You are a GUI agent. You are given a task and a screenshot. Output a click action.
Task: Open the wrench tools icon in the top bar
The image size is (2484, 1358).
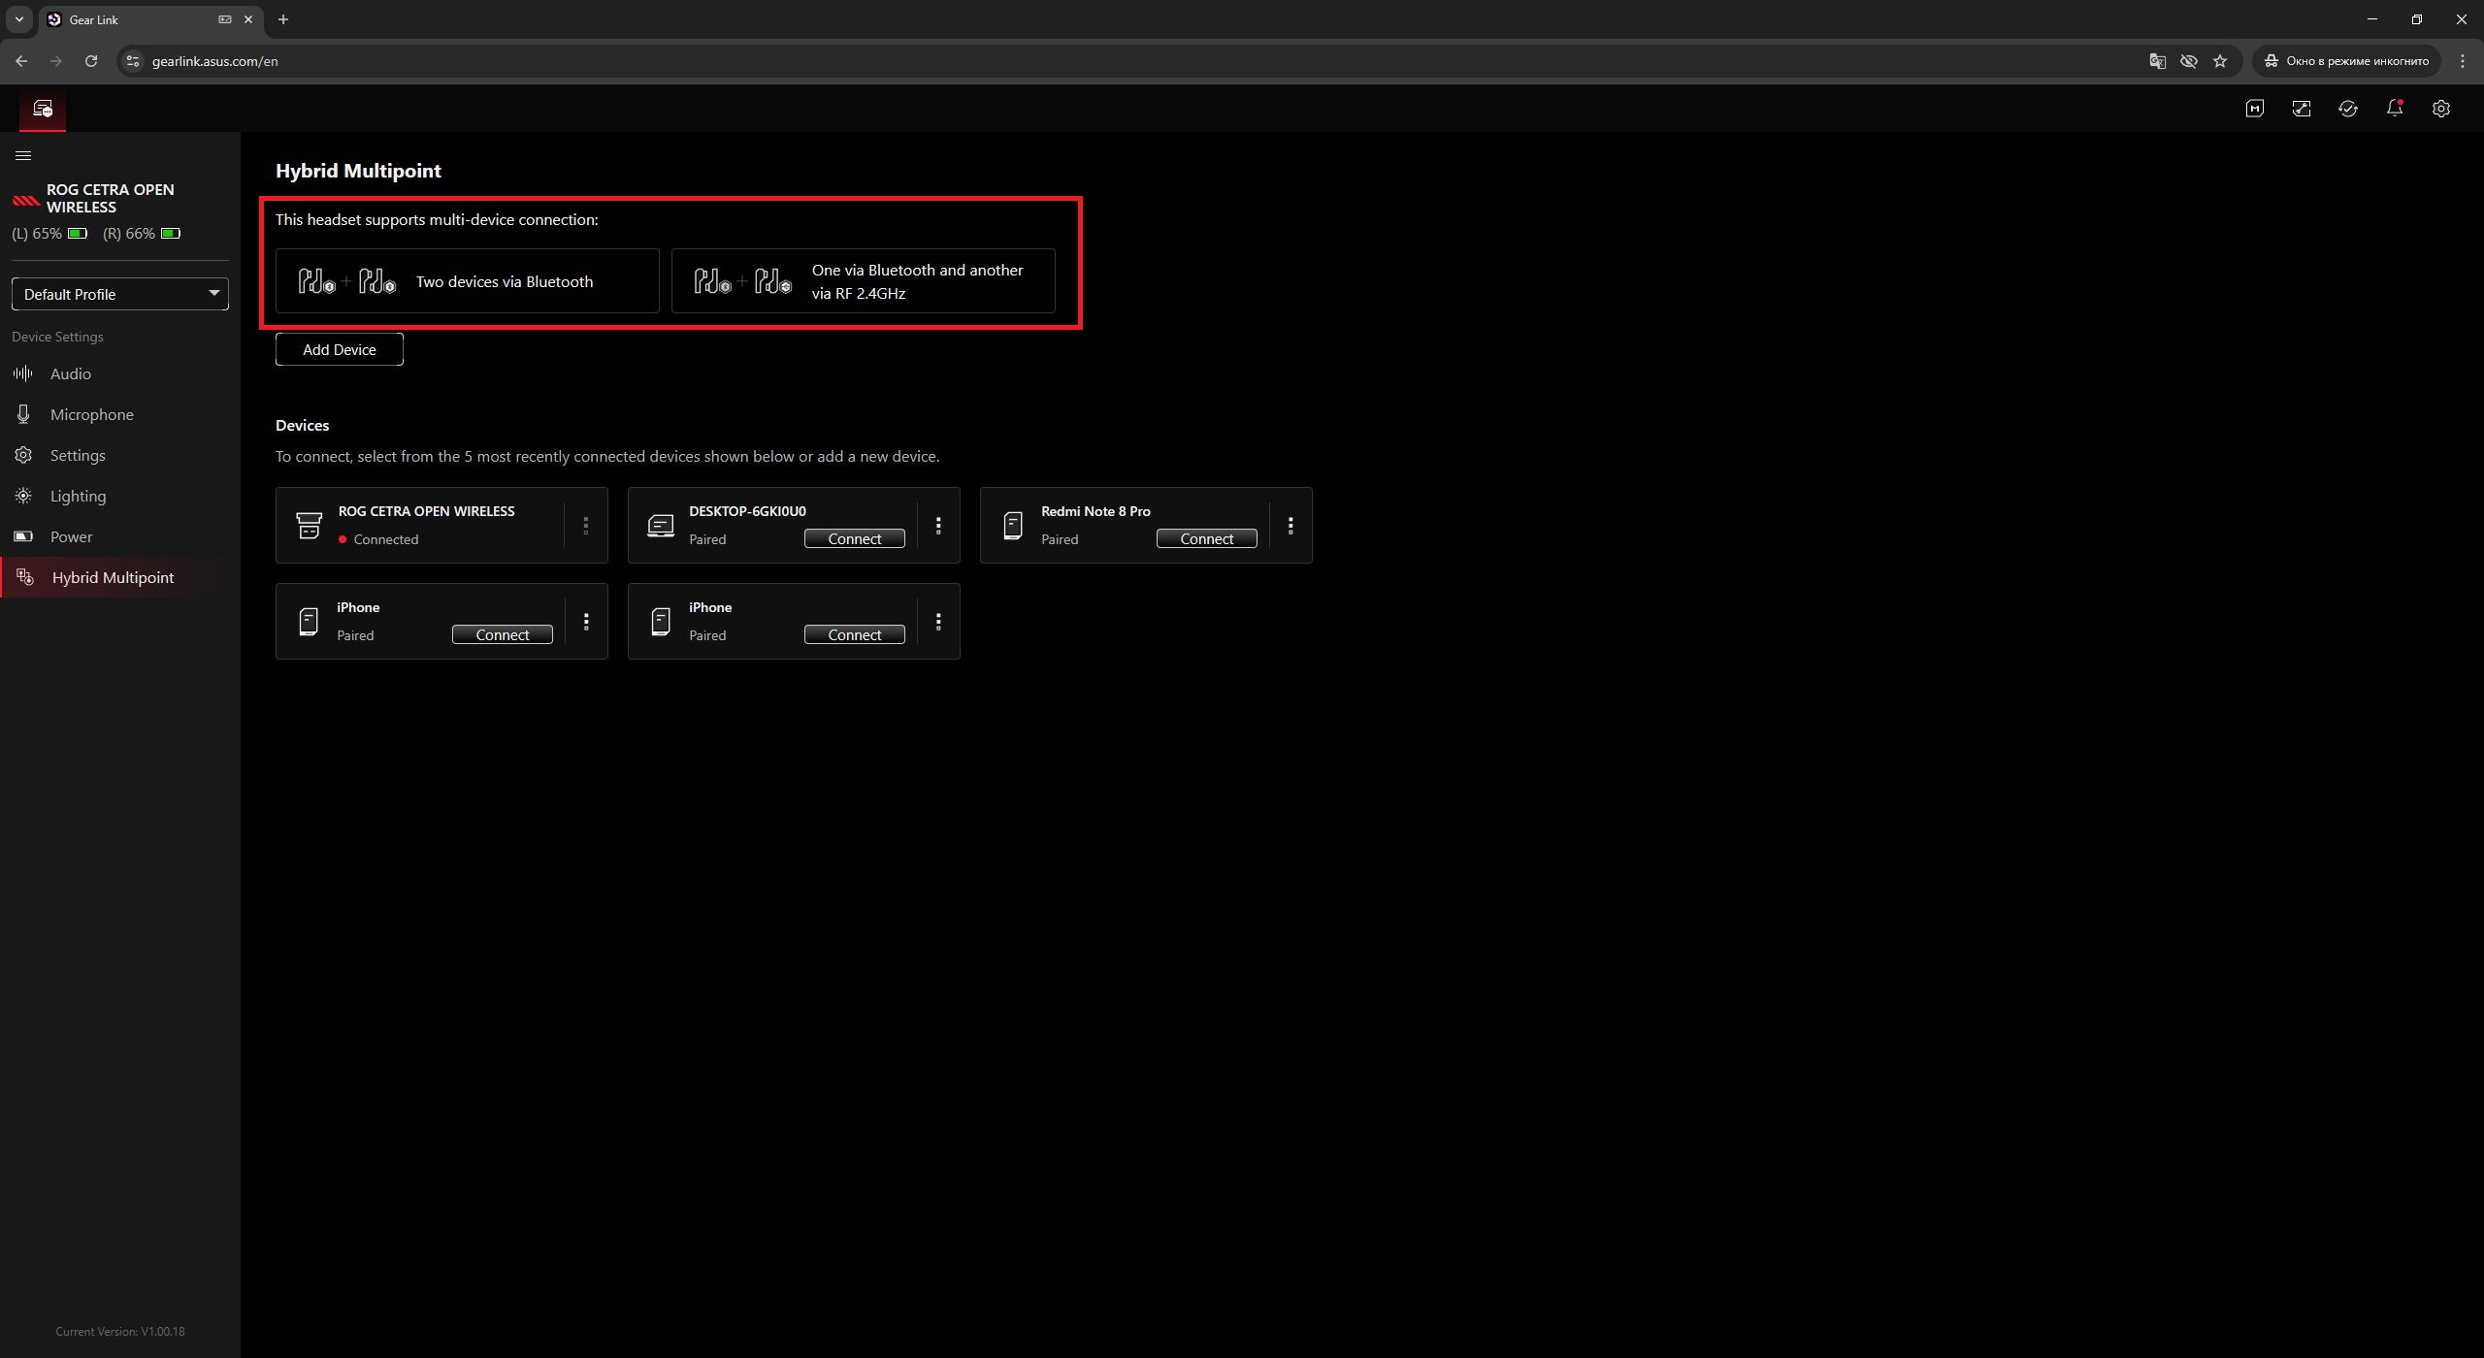point(2301,109)
